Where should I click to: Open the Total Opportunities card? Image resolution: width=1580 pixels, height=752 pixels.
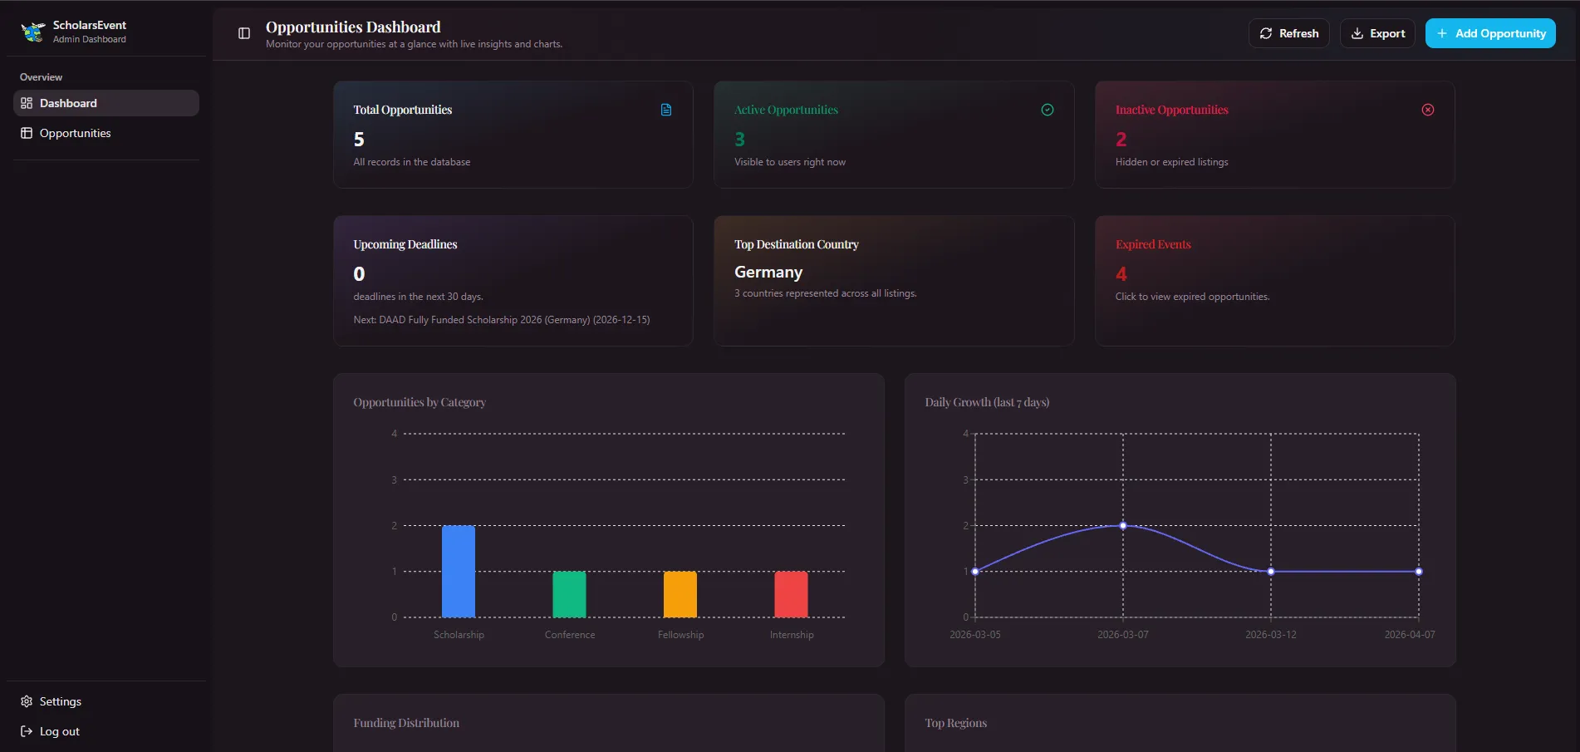(513, 135)
